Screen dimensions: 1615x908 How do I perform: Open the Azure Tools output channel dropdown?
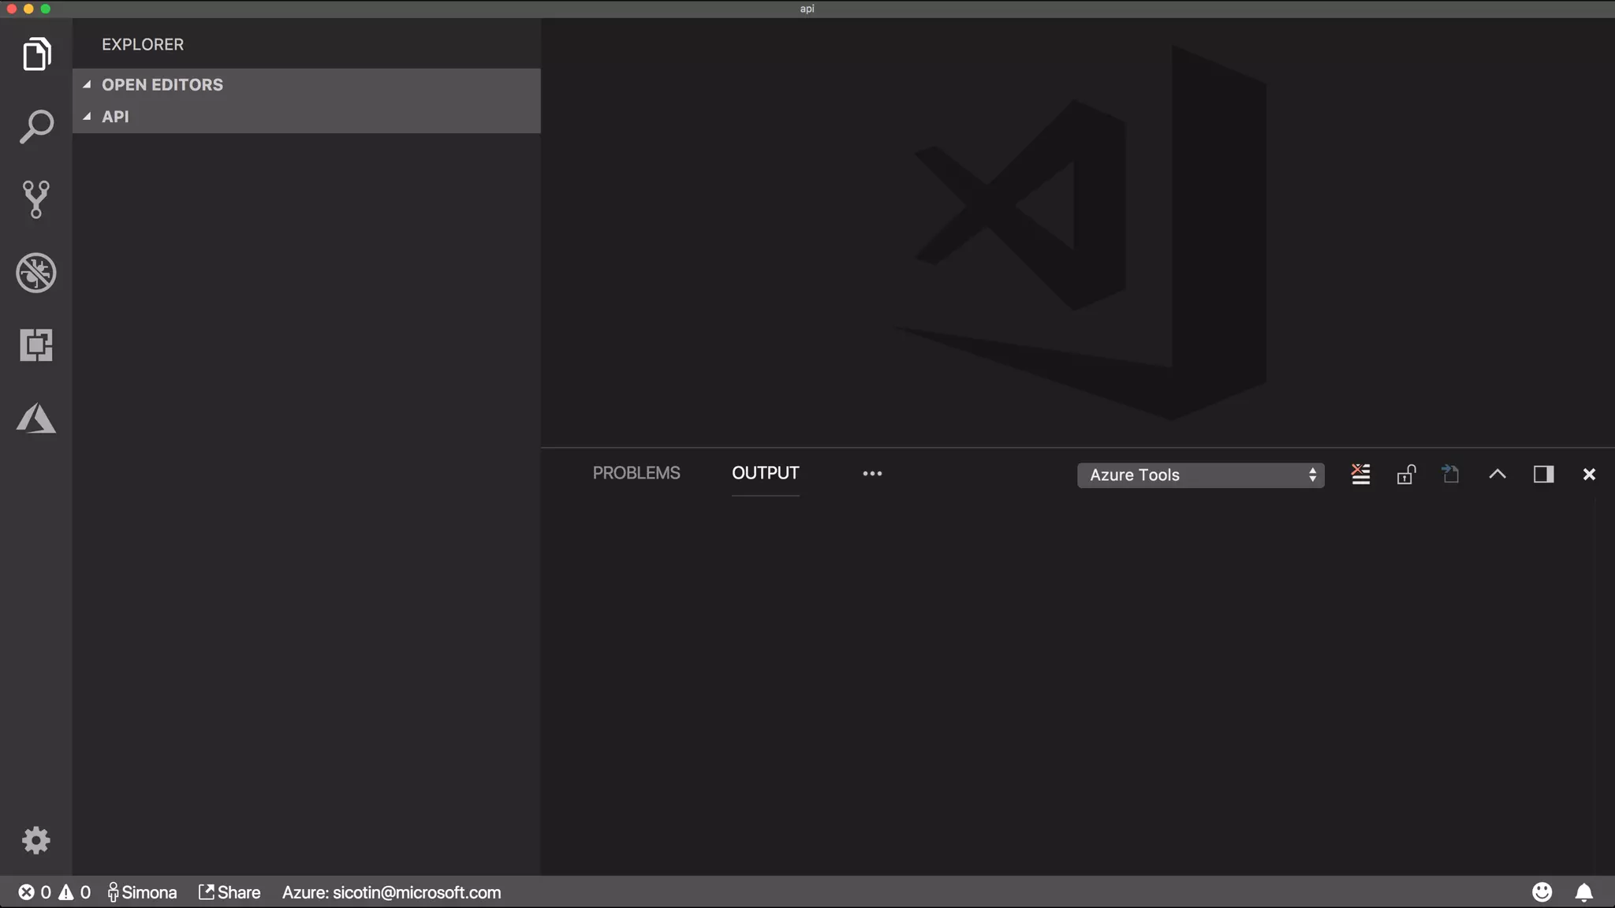1200,474
